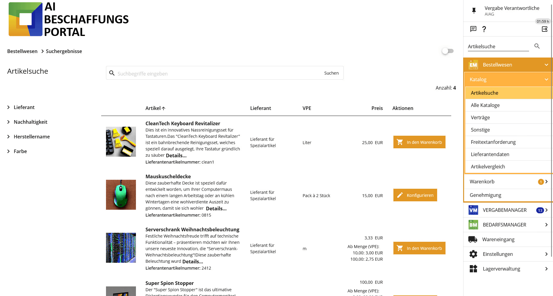Click the Vergabemanager badge showing 13
This screenshot has height=296, width=553.
(x=540, y=210)
